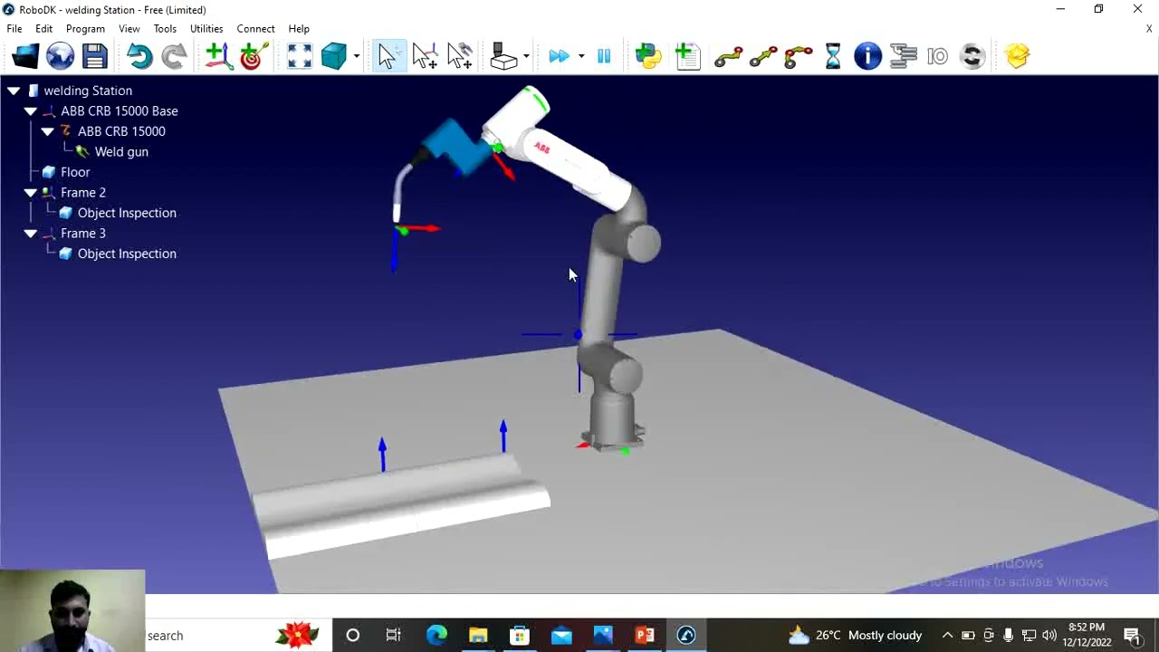Collapse the welding Station tree root

click(14, 91)
